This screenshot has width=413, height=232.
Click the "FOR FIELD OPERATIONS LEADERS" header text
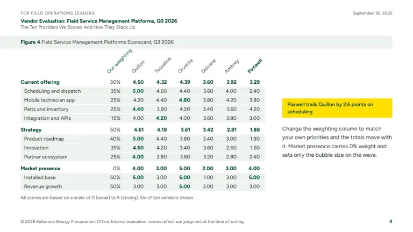58,13
